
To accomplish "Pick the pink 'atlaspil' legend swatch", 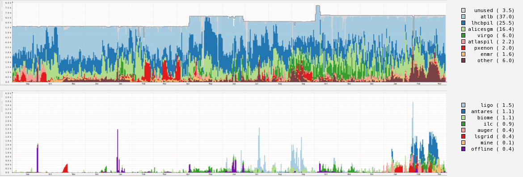I will pos(463,42).
